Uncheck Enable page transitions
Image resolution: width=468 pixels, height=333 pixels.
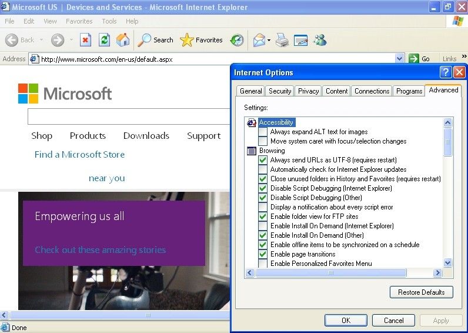point(263,254)
